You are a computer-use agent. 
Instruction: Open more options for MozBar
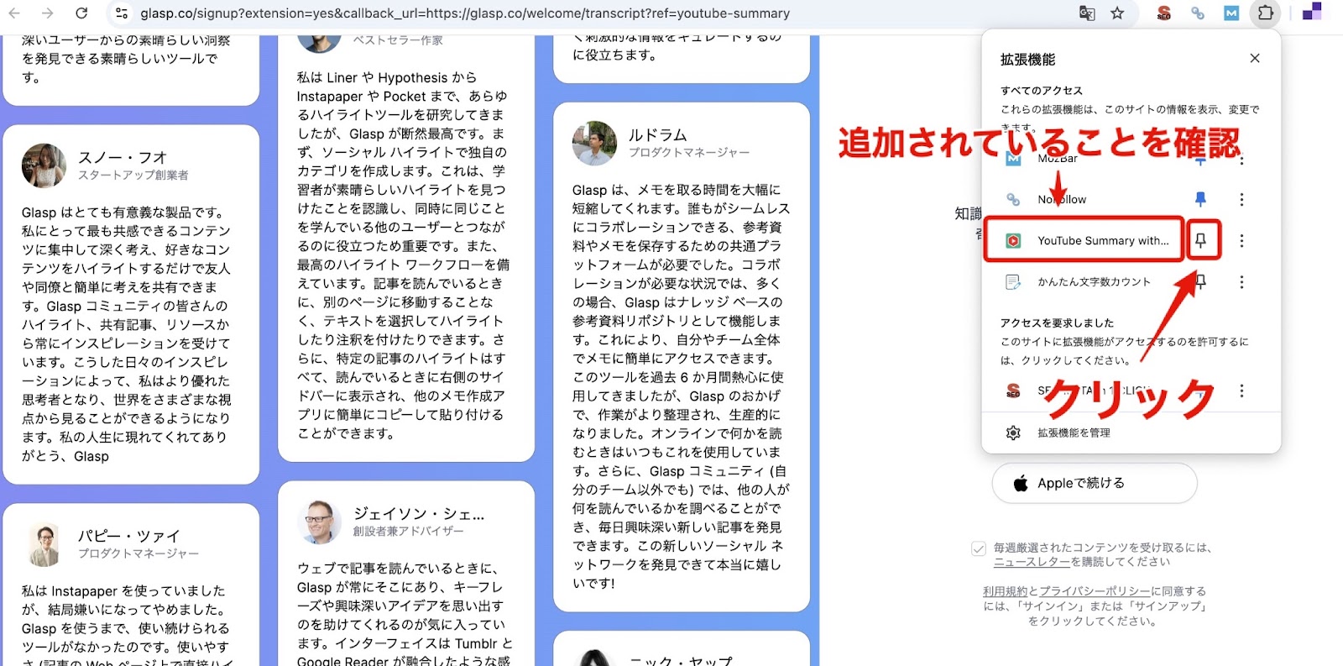coord(1241,159)
